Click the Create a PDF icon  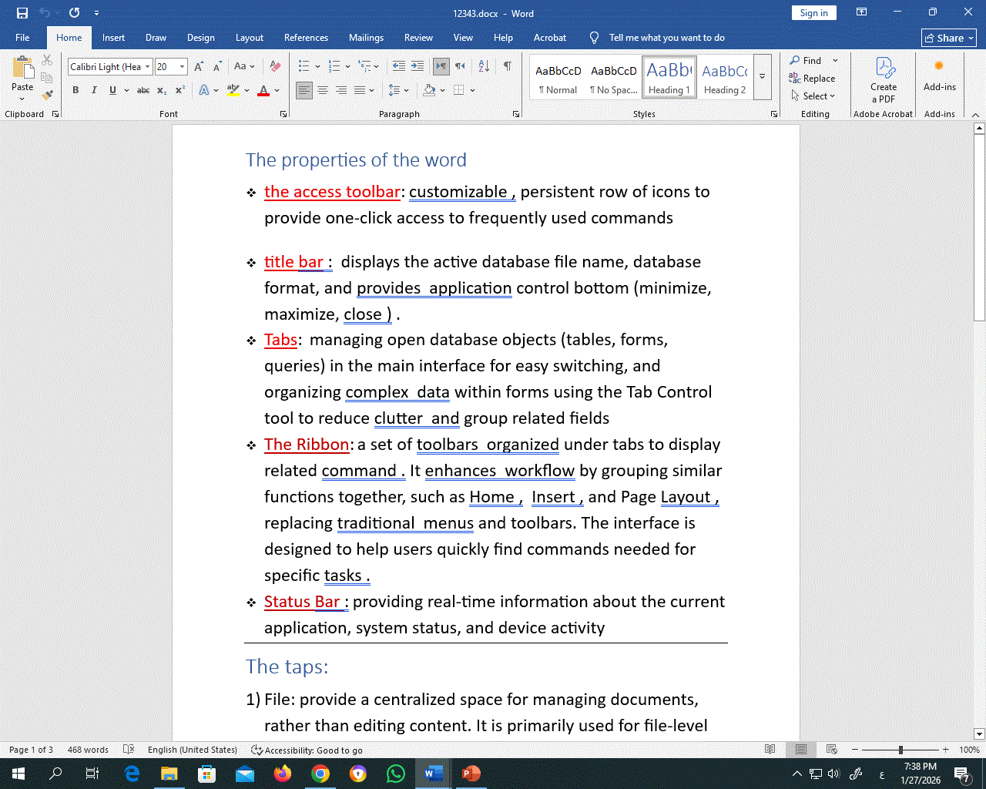pyautogui.click(x=884, y=69)
